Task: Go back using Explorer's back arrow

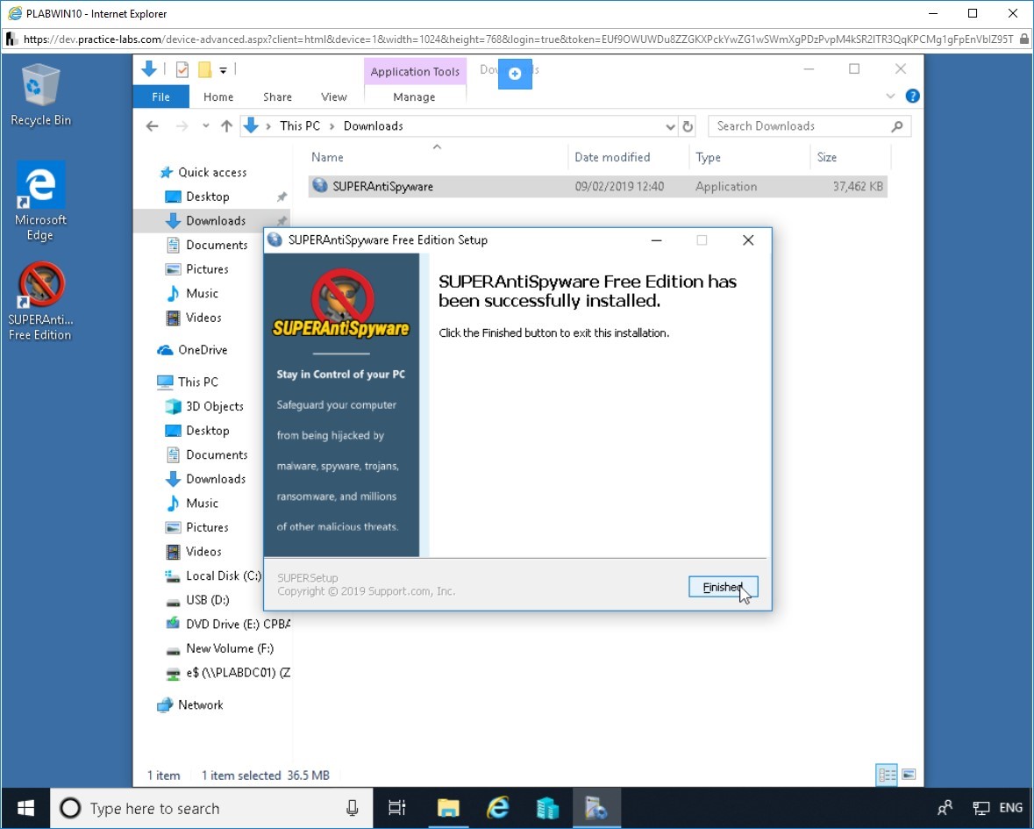Action: [x=153, y=126]
